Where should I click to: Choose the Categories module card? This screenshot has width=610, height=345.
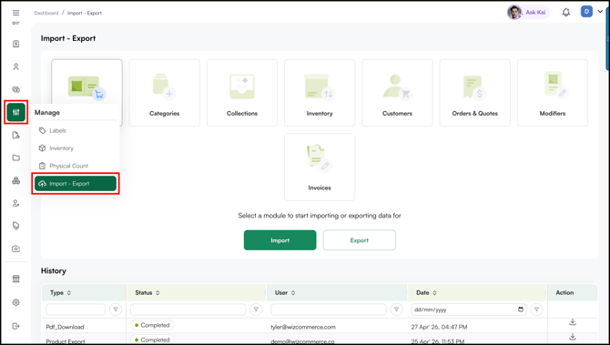coord(164,93)
